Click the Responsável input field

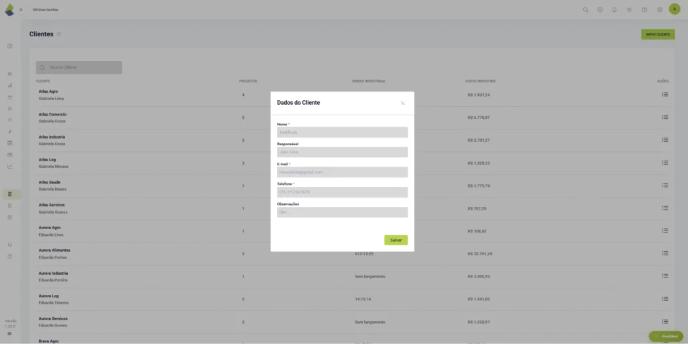pyautogui.click(x=342, y=153)
